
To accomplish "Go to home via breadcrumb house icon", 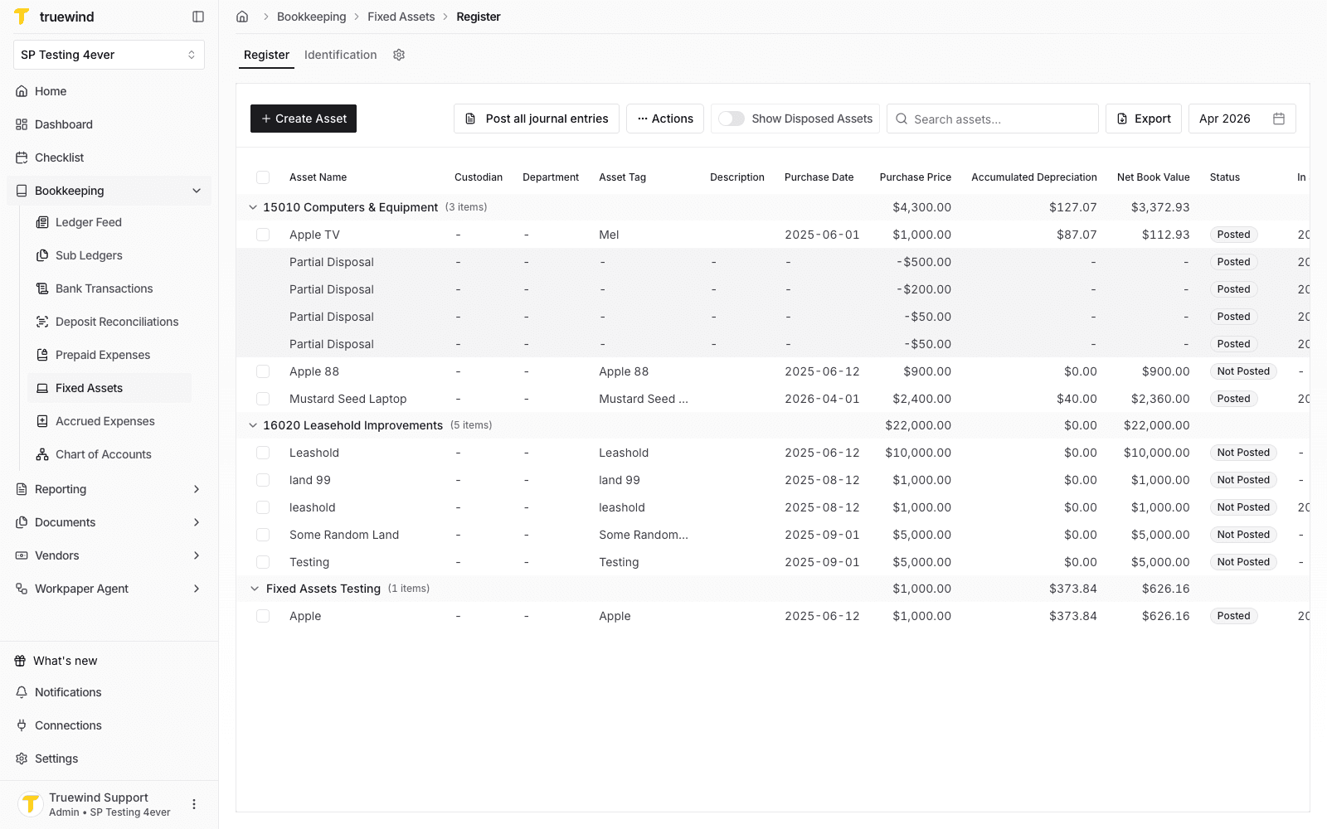I will click(x=242, y=17).
